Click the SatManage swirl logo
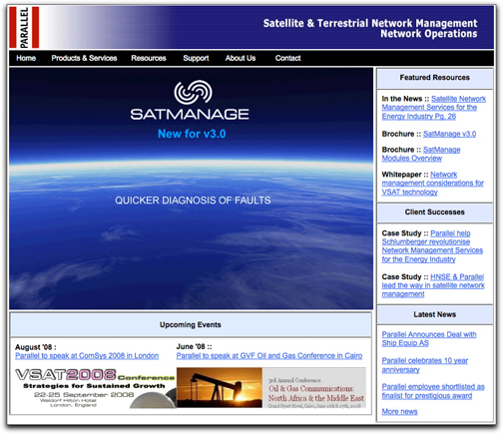This screenshot has width=503, height=434. 194,92
